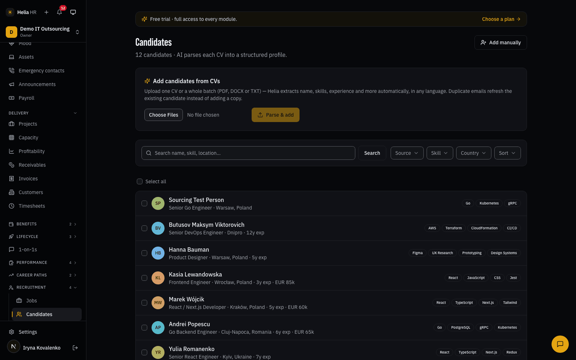Viewport: 576px width, 360px height.
Task: Open Settings in the sidebar
Action: pos(43,332)
